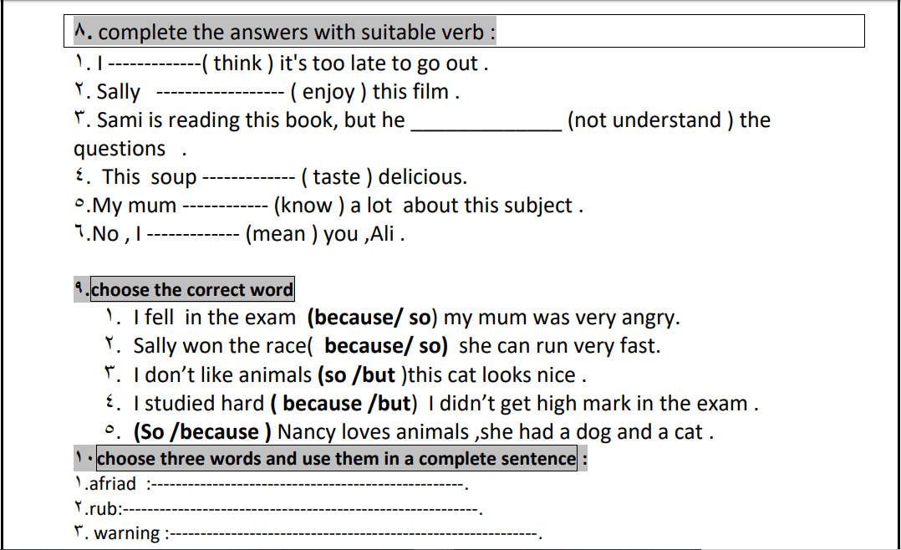The image size is (901, 550).
Task: Click the text 'my mum was very angry'
Action: click(560, 318)
